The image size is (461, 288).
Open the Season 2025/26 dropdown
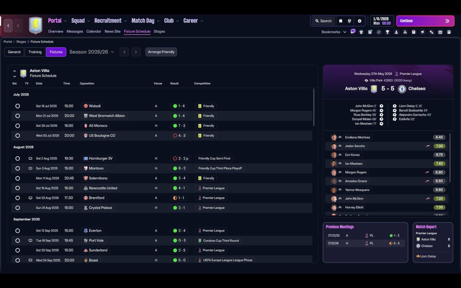tap(91, 52)
